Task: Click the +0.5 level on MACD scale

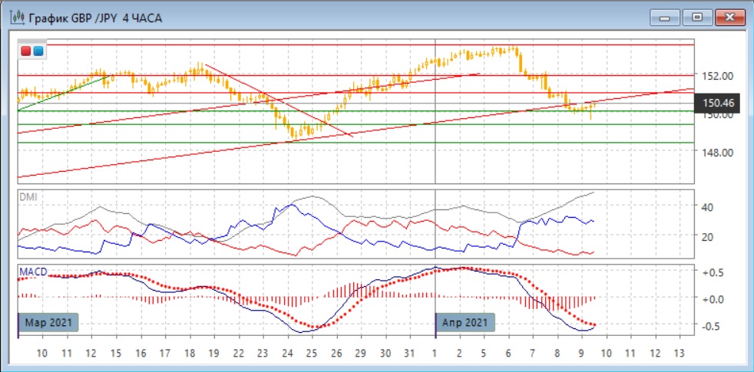Action: tap(713, 272)
